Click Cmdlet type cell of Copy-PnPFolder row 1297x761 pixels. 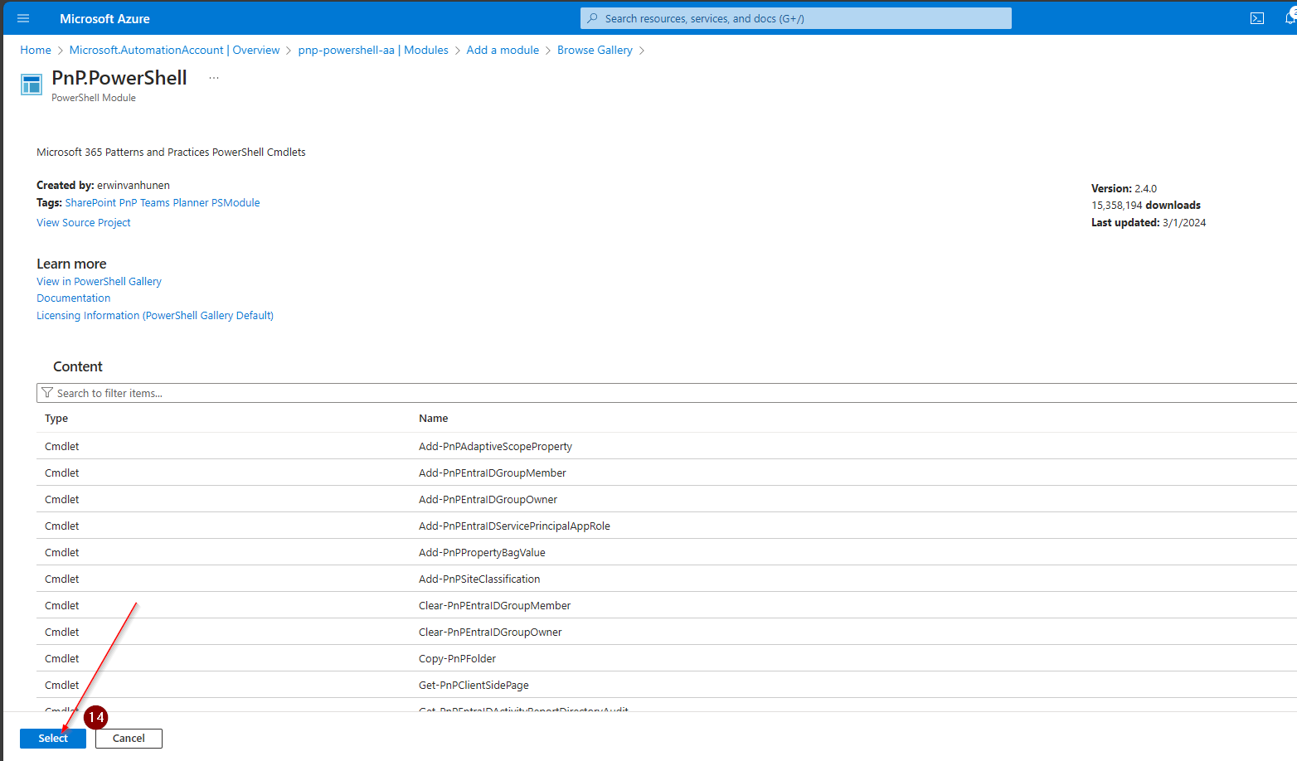click(62, 658)
